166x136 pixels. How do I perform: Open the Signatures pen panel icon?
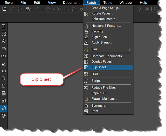click(x=4, y=64)
